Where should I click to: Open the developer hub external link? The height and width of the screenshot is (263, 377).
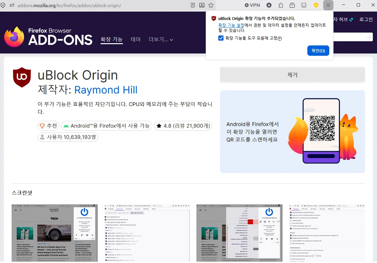[x=343, y=19]
